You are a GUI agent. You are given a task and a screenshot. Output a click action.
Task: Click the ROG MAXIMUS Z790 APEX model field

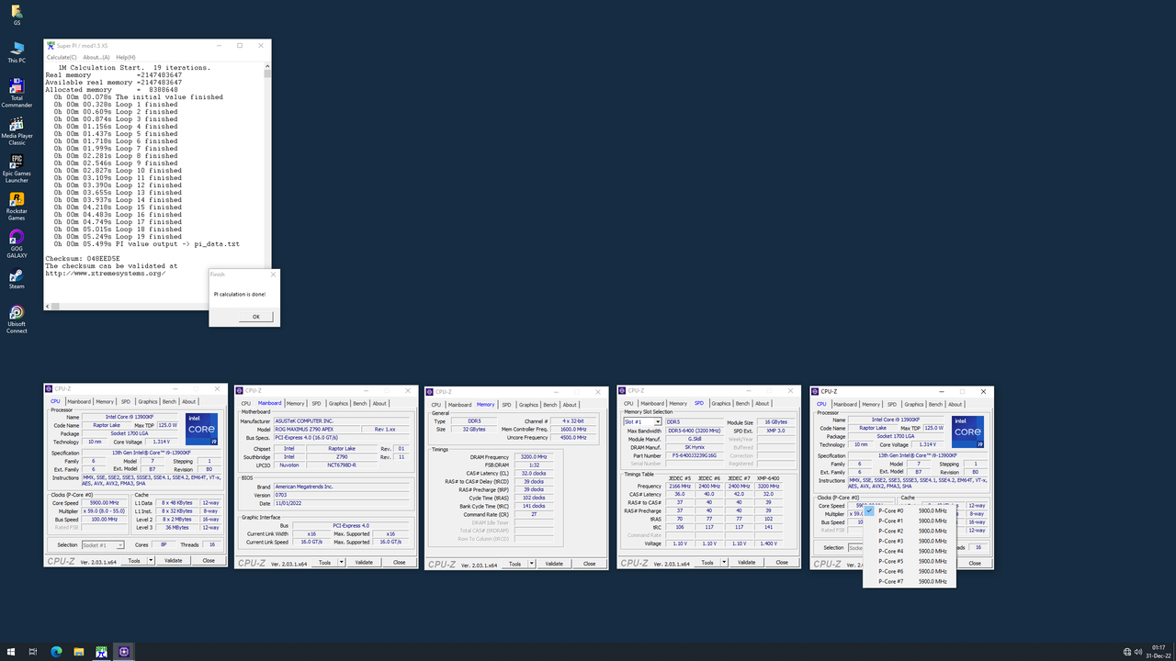tap(315, 430)
